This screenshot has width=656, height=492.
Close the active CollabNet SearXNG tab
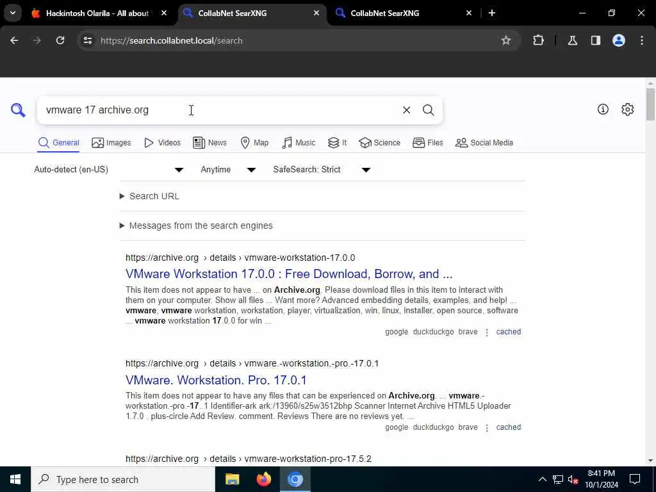pos(316,13)
